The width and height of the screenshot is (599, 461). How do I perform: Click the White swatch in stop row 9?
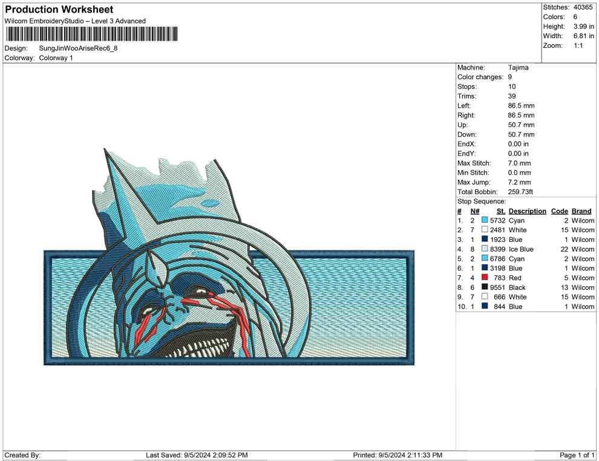(485, 296)
